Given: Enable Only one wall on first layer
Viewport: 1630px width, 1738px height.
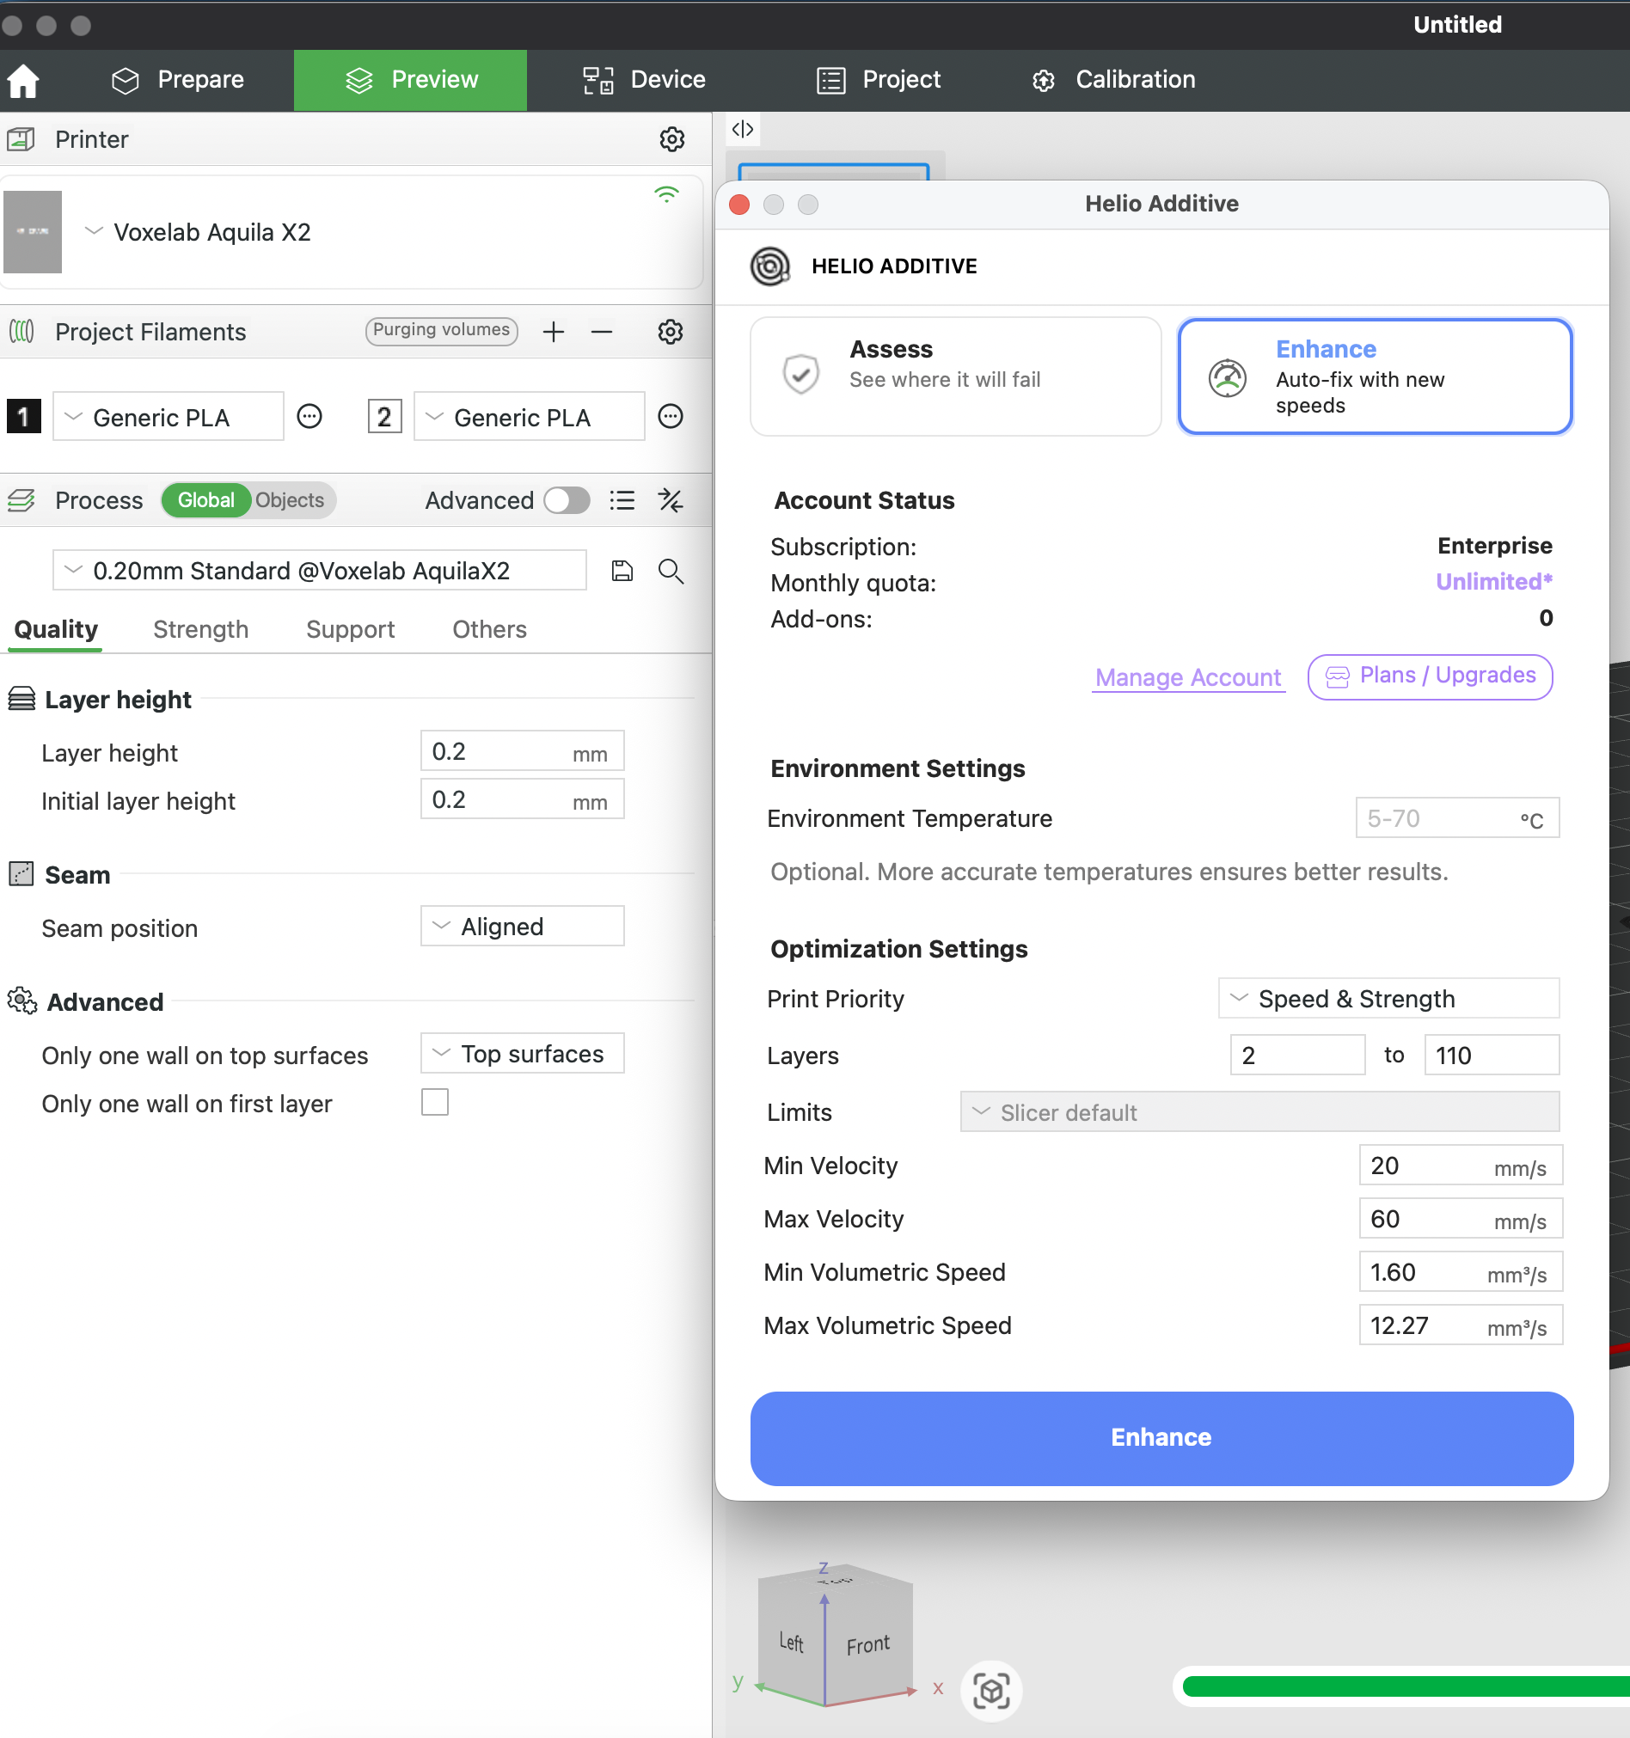Looking at the screenshot, I should pos(435,1103).
